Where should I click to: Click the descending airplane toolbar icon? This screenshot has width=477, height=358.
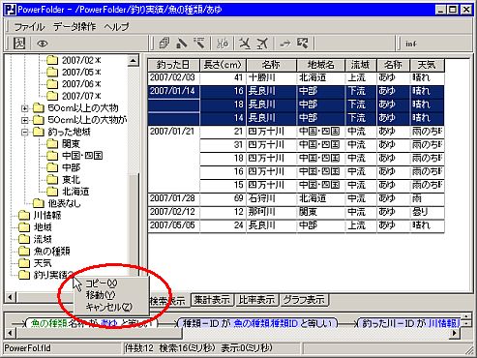pyautogui.click(x=245, y=43)
